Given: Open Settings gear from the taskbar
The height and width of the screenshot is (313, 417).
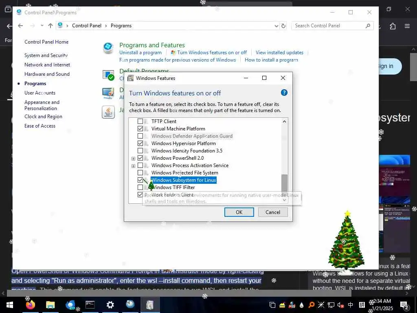Looking at the screenshot, I should 110,305.
